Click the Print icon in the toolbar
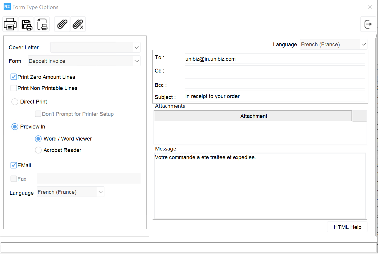This screenshot has height=254, width=378. 10,24
